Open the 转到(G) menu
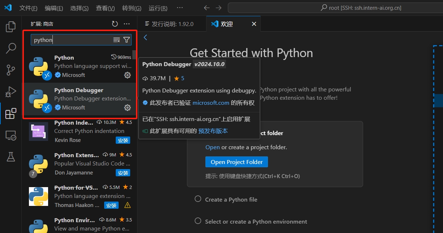Screen dimensions: 443x233 132,8
